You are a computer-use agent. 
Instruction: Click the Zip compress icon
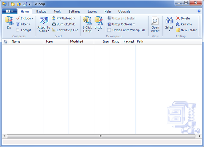[9, 20]
